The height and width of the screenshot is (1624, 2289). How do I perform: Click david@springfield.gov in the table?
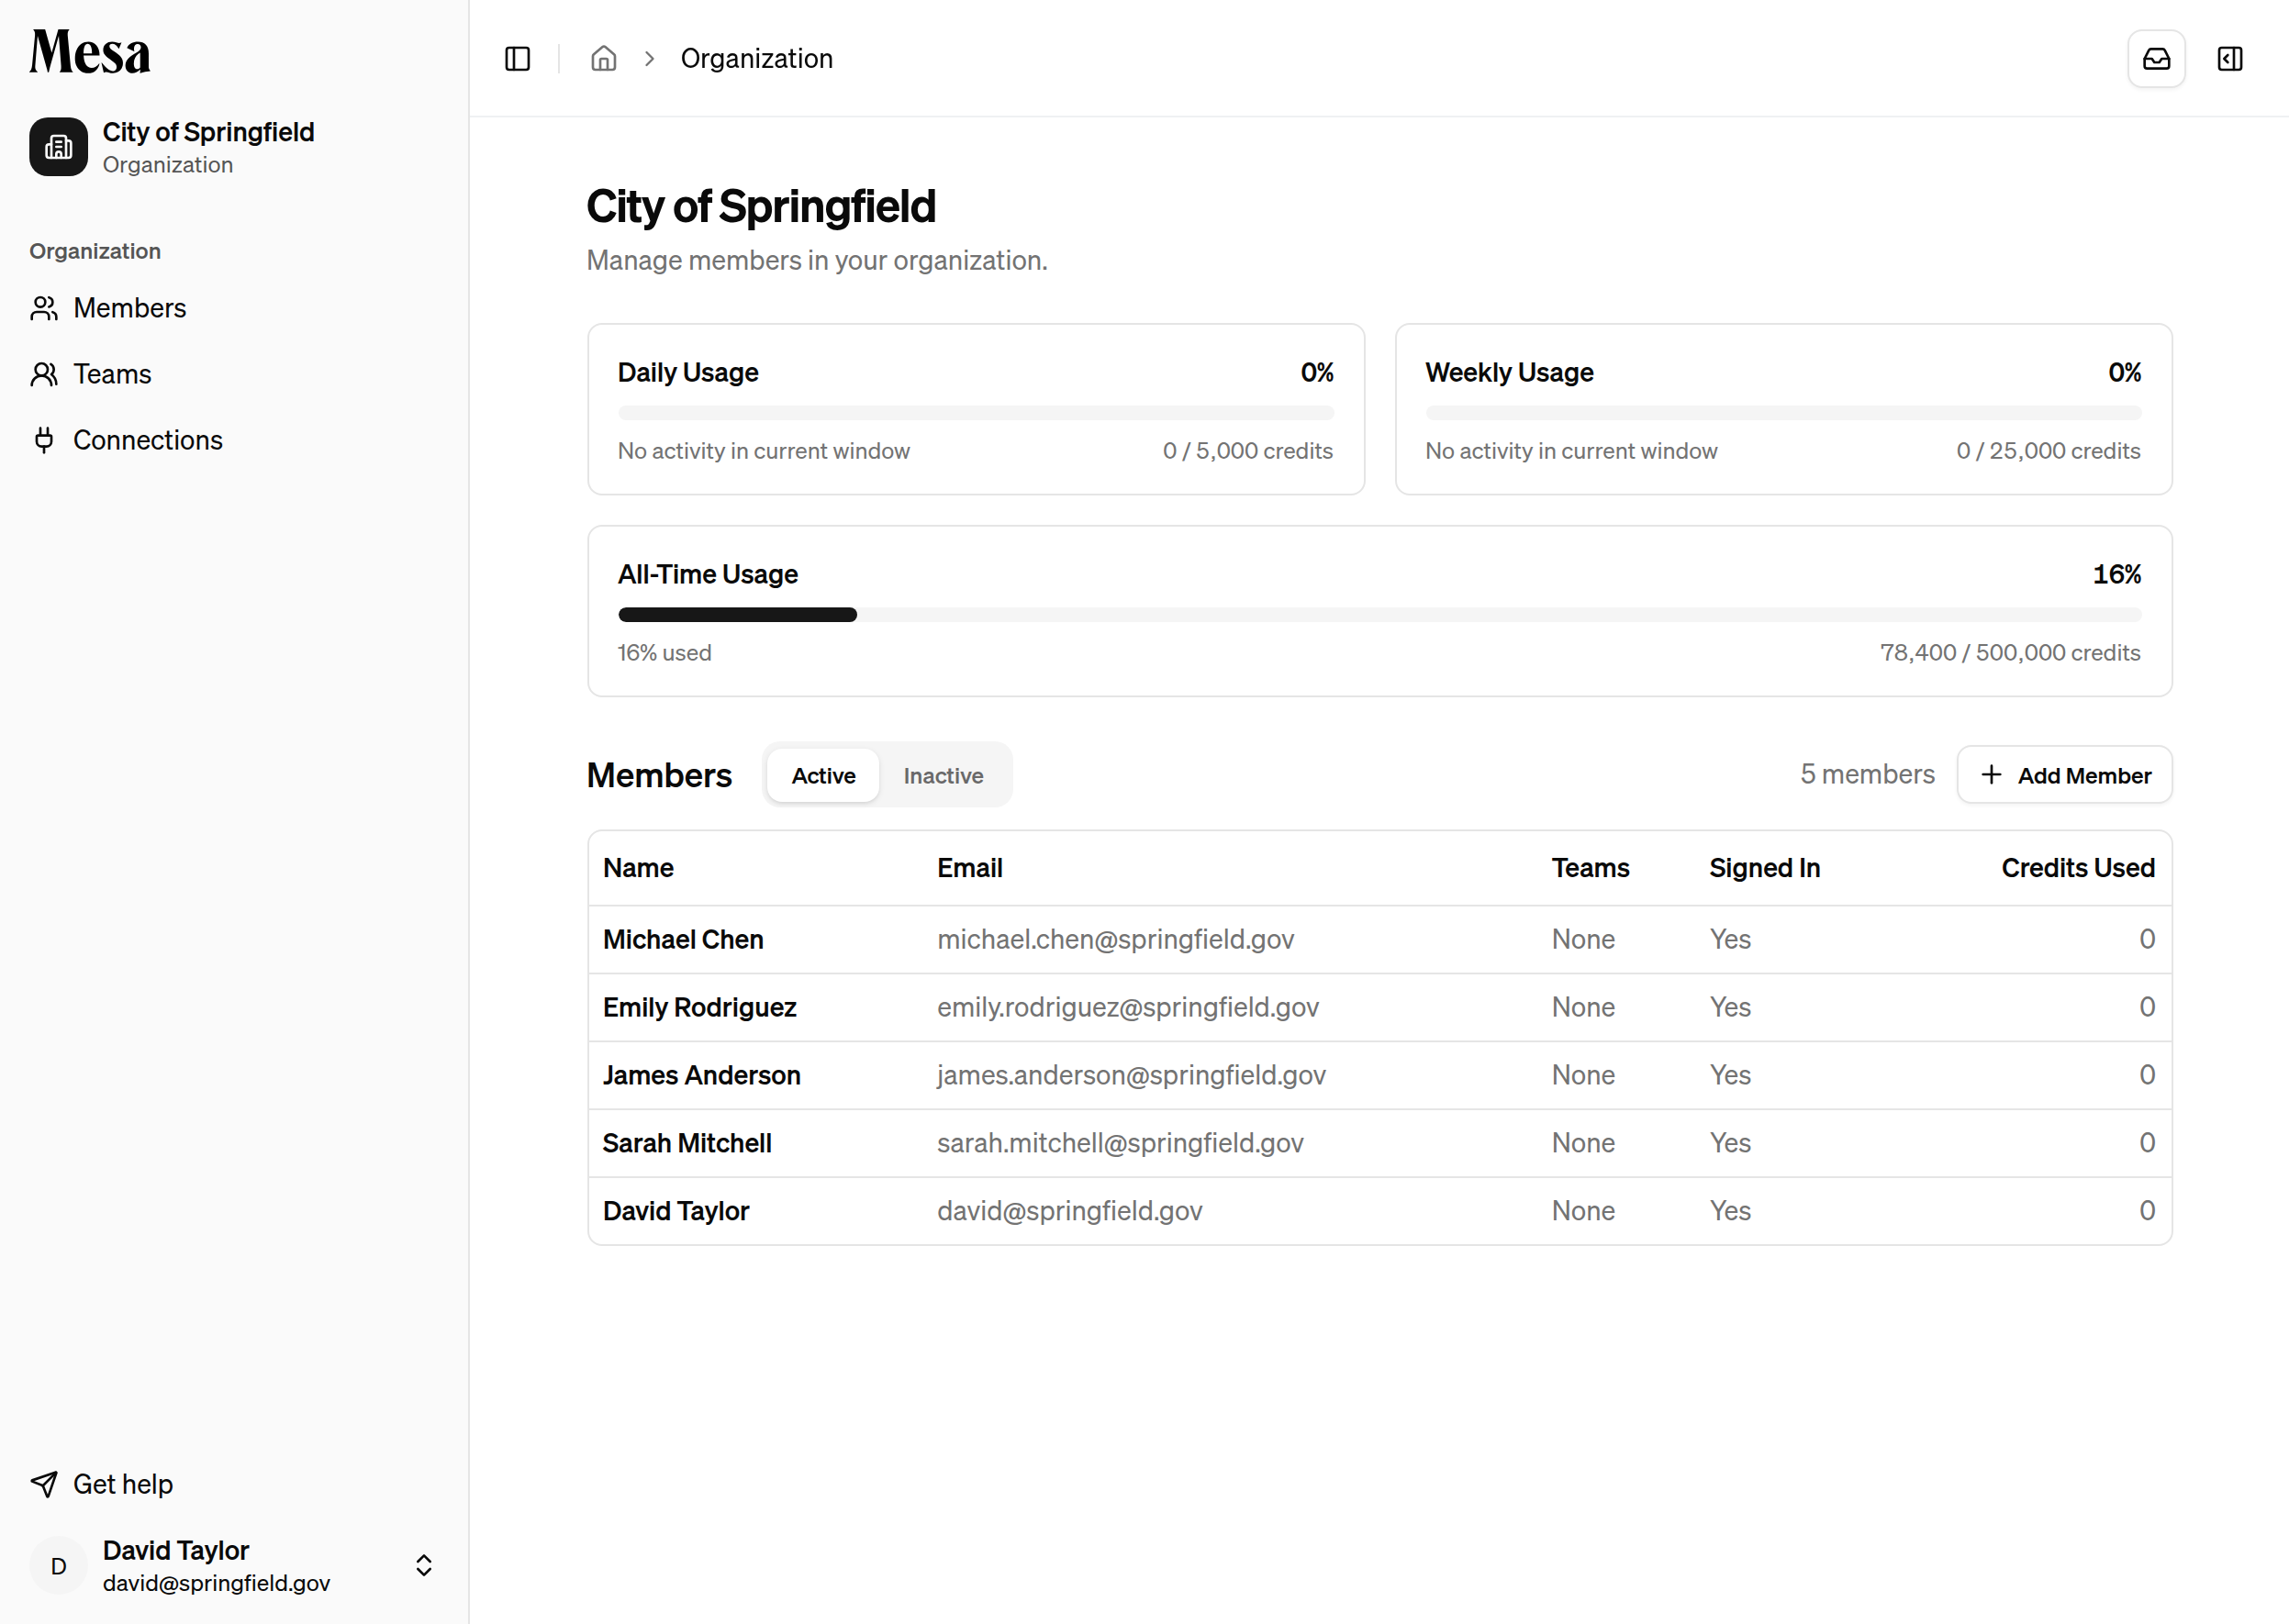tap(1069, 1211)
